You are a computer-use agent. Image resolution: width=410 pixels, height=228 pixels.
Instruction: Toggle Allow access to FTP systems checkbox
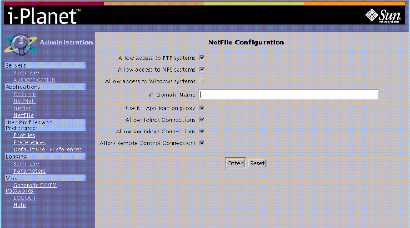pos(202,58)
